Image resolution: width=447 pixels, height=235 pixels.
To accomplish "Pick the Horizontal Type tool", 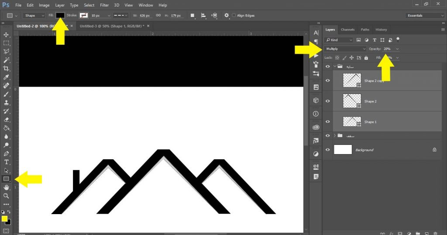I will click(x=6, y=162).
